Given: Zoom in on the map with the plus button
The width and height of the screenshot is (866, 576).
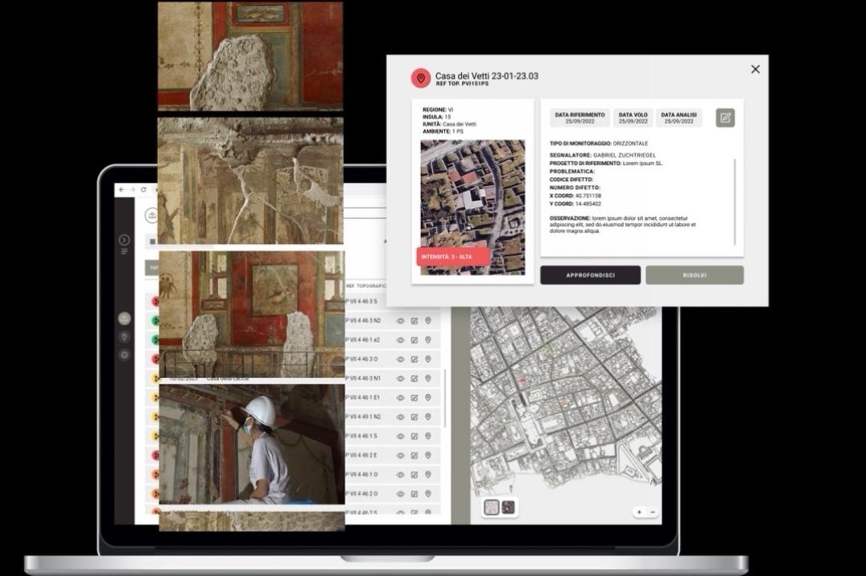Looking at the screenshot, I should pyautogui.click(x=639, y=512).
